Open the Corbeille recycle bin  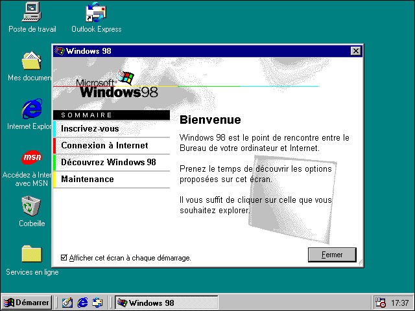click(32, 206)
